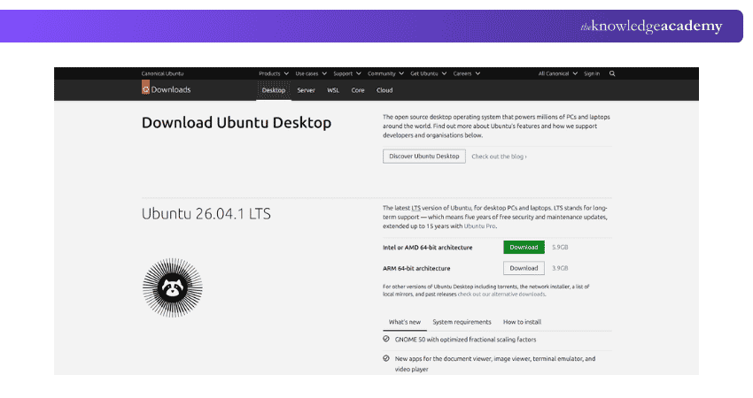Click the '3.9GB' size text
This screenshot has height=398, width=753.
[560, 269]
